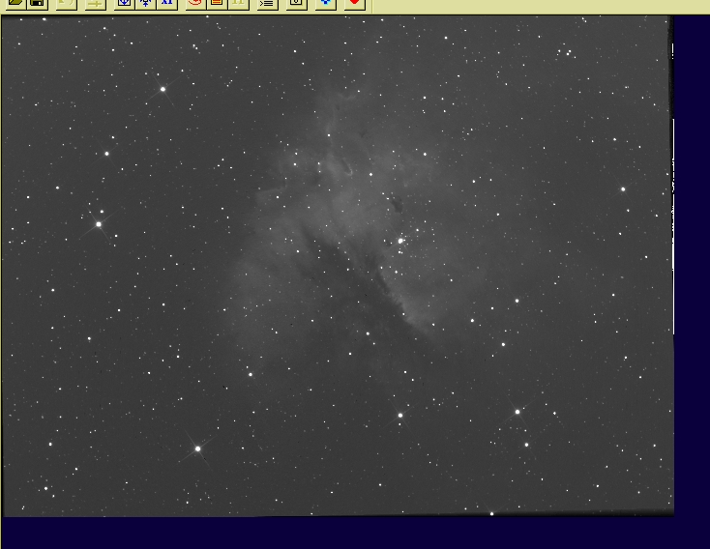The image size is (710, 549).
Task: Click the floppy disk Save icon
Action: 37,3
